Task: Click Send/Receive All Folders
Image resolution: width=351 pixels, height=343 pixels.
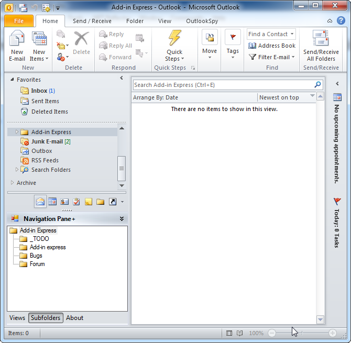Action: [321, 46]
